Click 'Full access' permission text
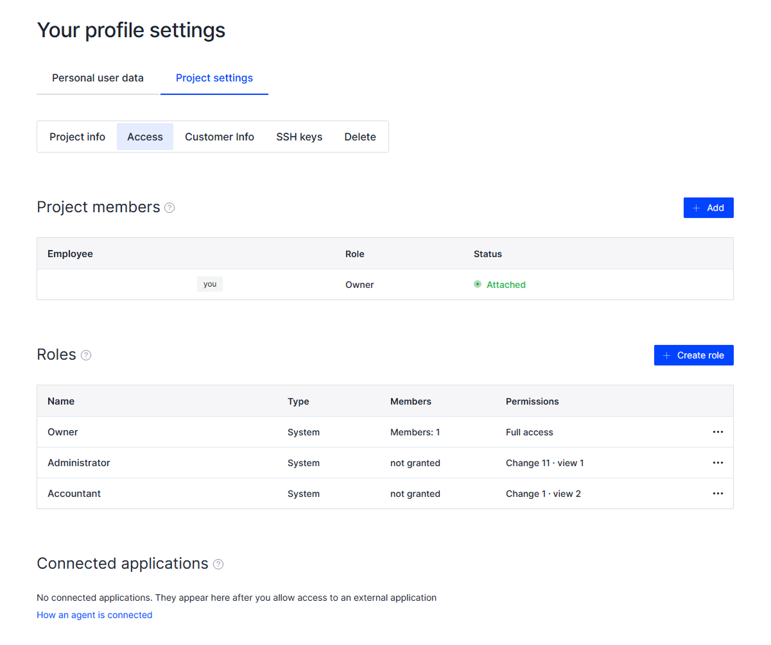 coord(530,432)
